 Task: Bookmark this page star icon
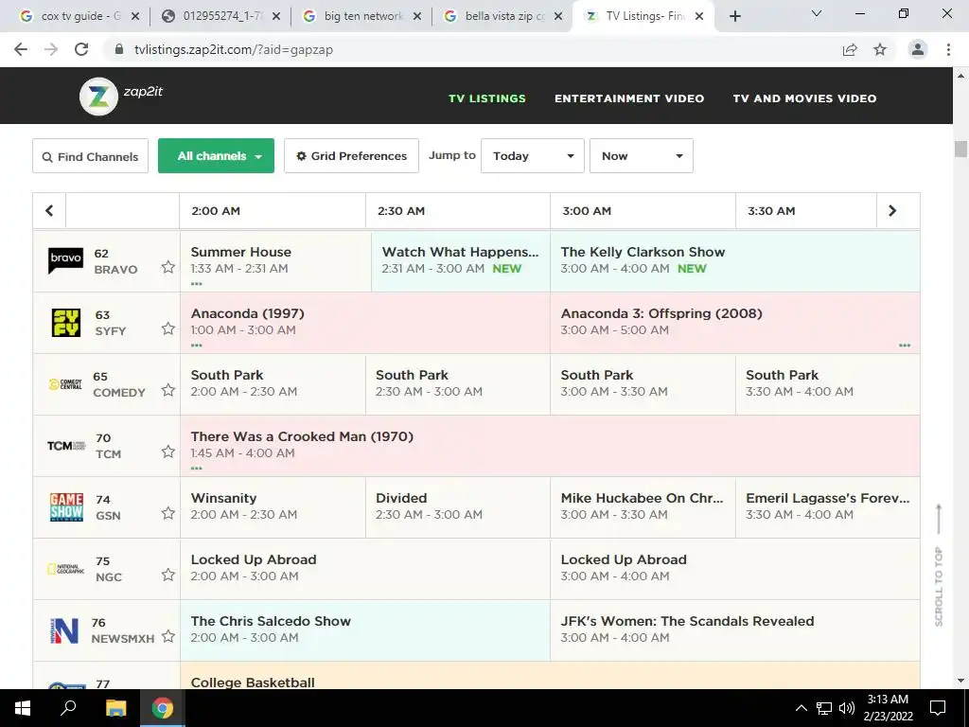(x=880, y=49)
